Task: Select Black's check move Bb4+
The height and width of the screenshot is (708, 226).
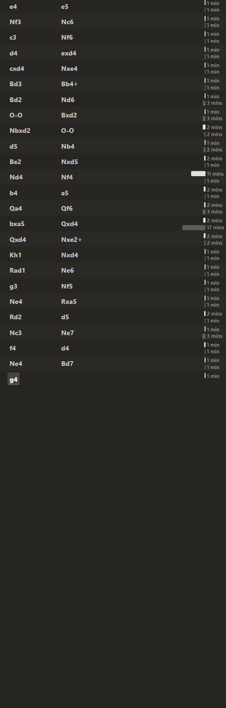Action: [69, 84]
